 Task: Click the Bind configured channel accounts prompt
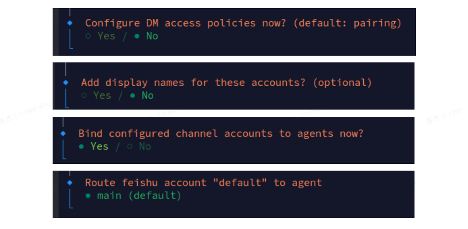tap(221, 133)
